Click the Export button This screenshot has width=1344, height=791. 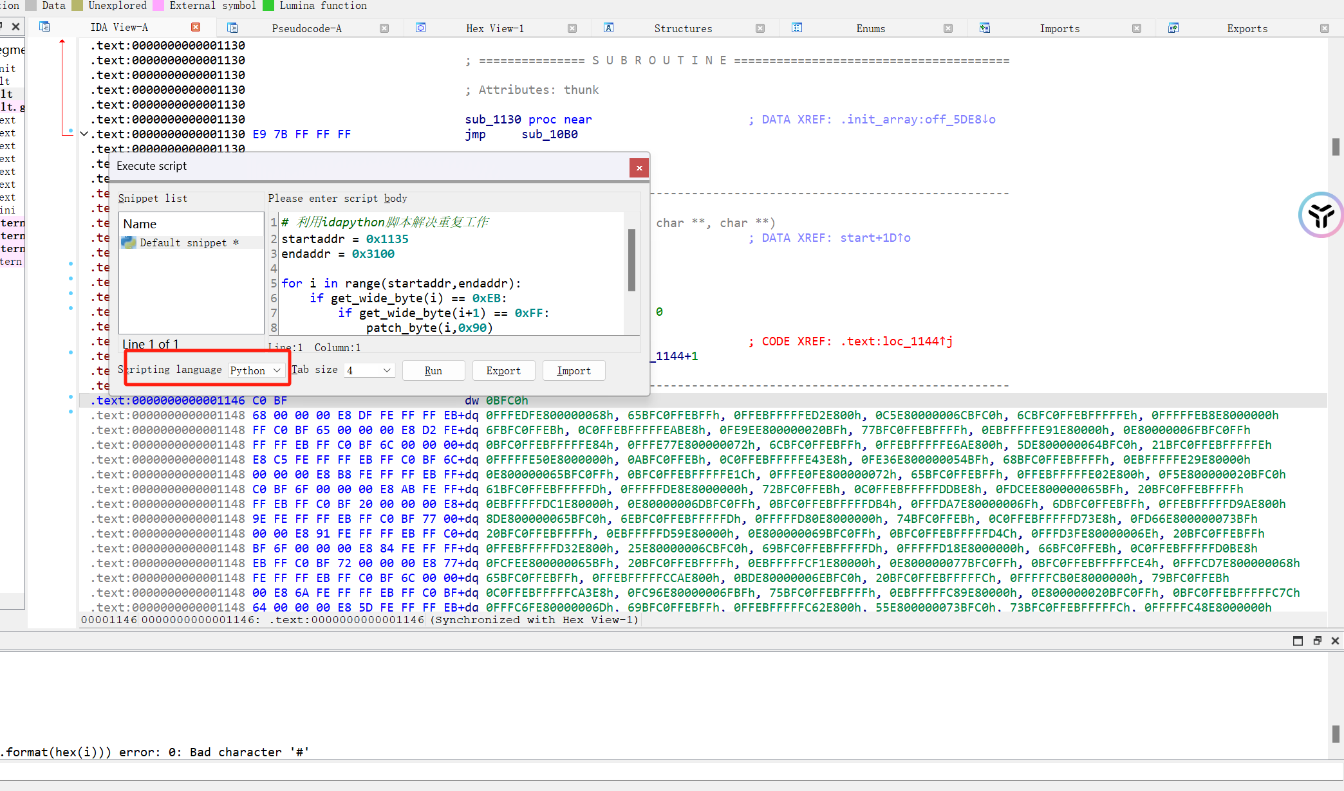pos(503,370)
